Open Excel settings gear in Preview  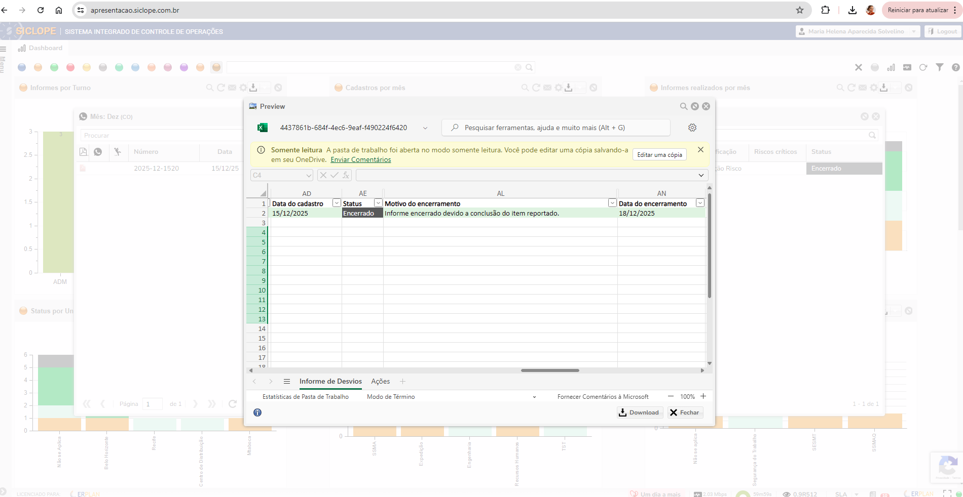tap(692, 128)
